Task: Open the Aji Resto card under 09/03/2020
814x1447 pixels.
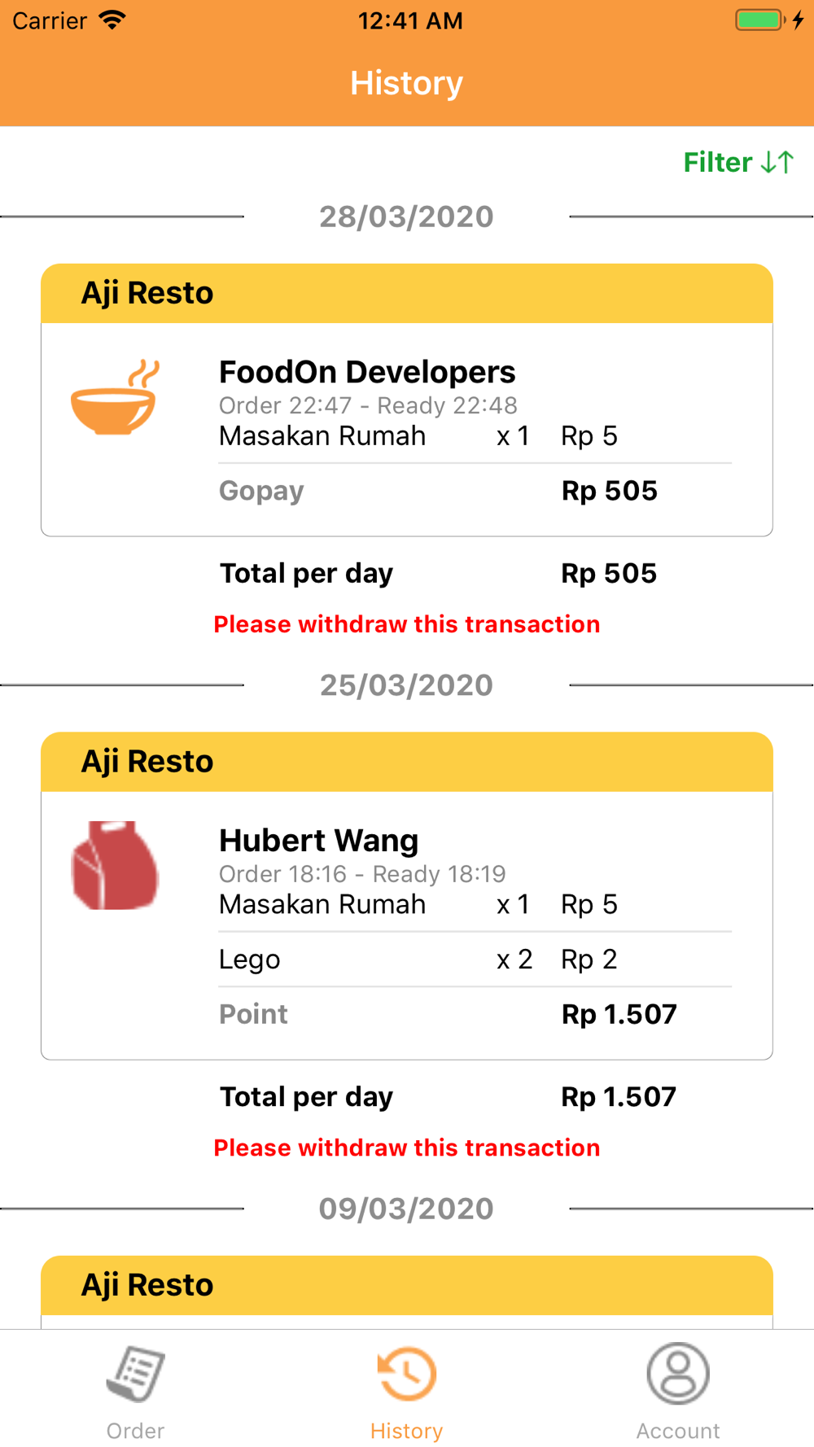Action: pyautogui.click(x=407, y=1286)
